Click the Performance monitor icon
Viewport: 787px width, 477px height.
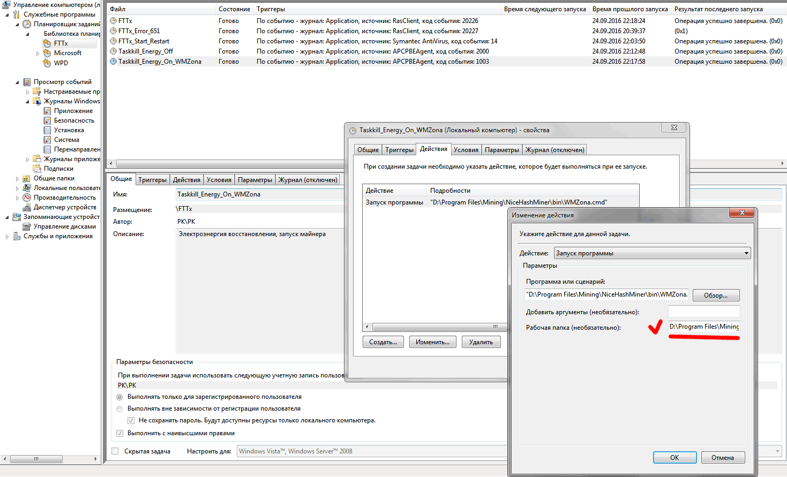[27, 198]
